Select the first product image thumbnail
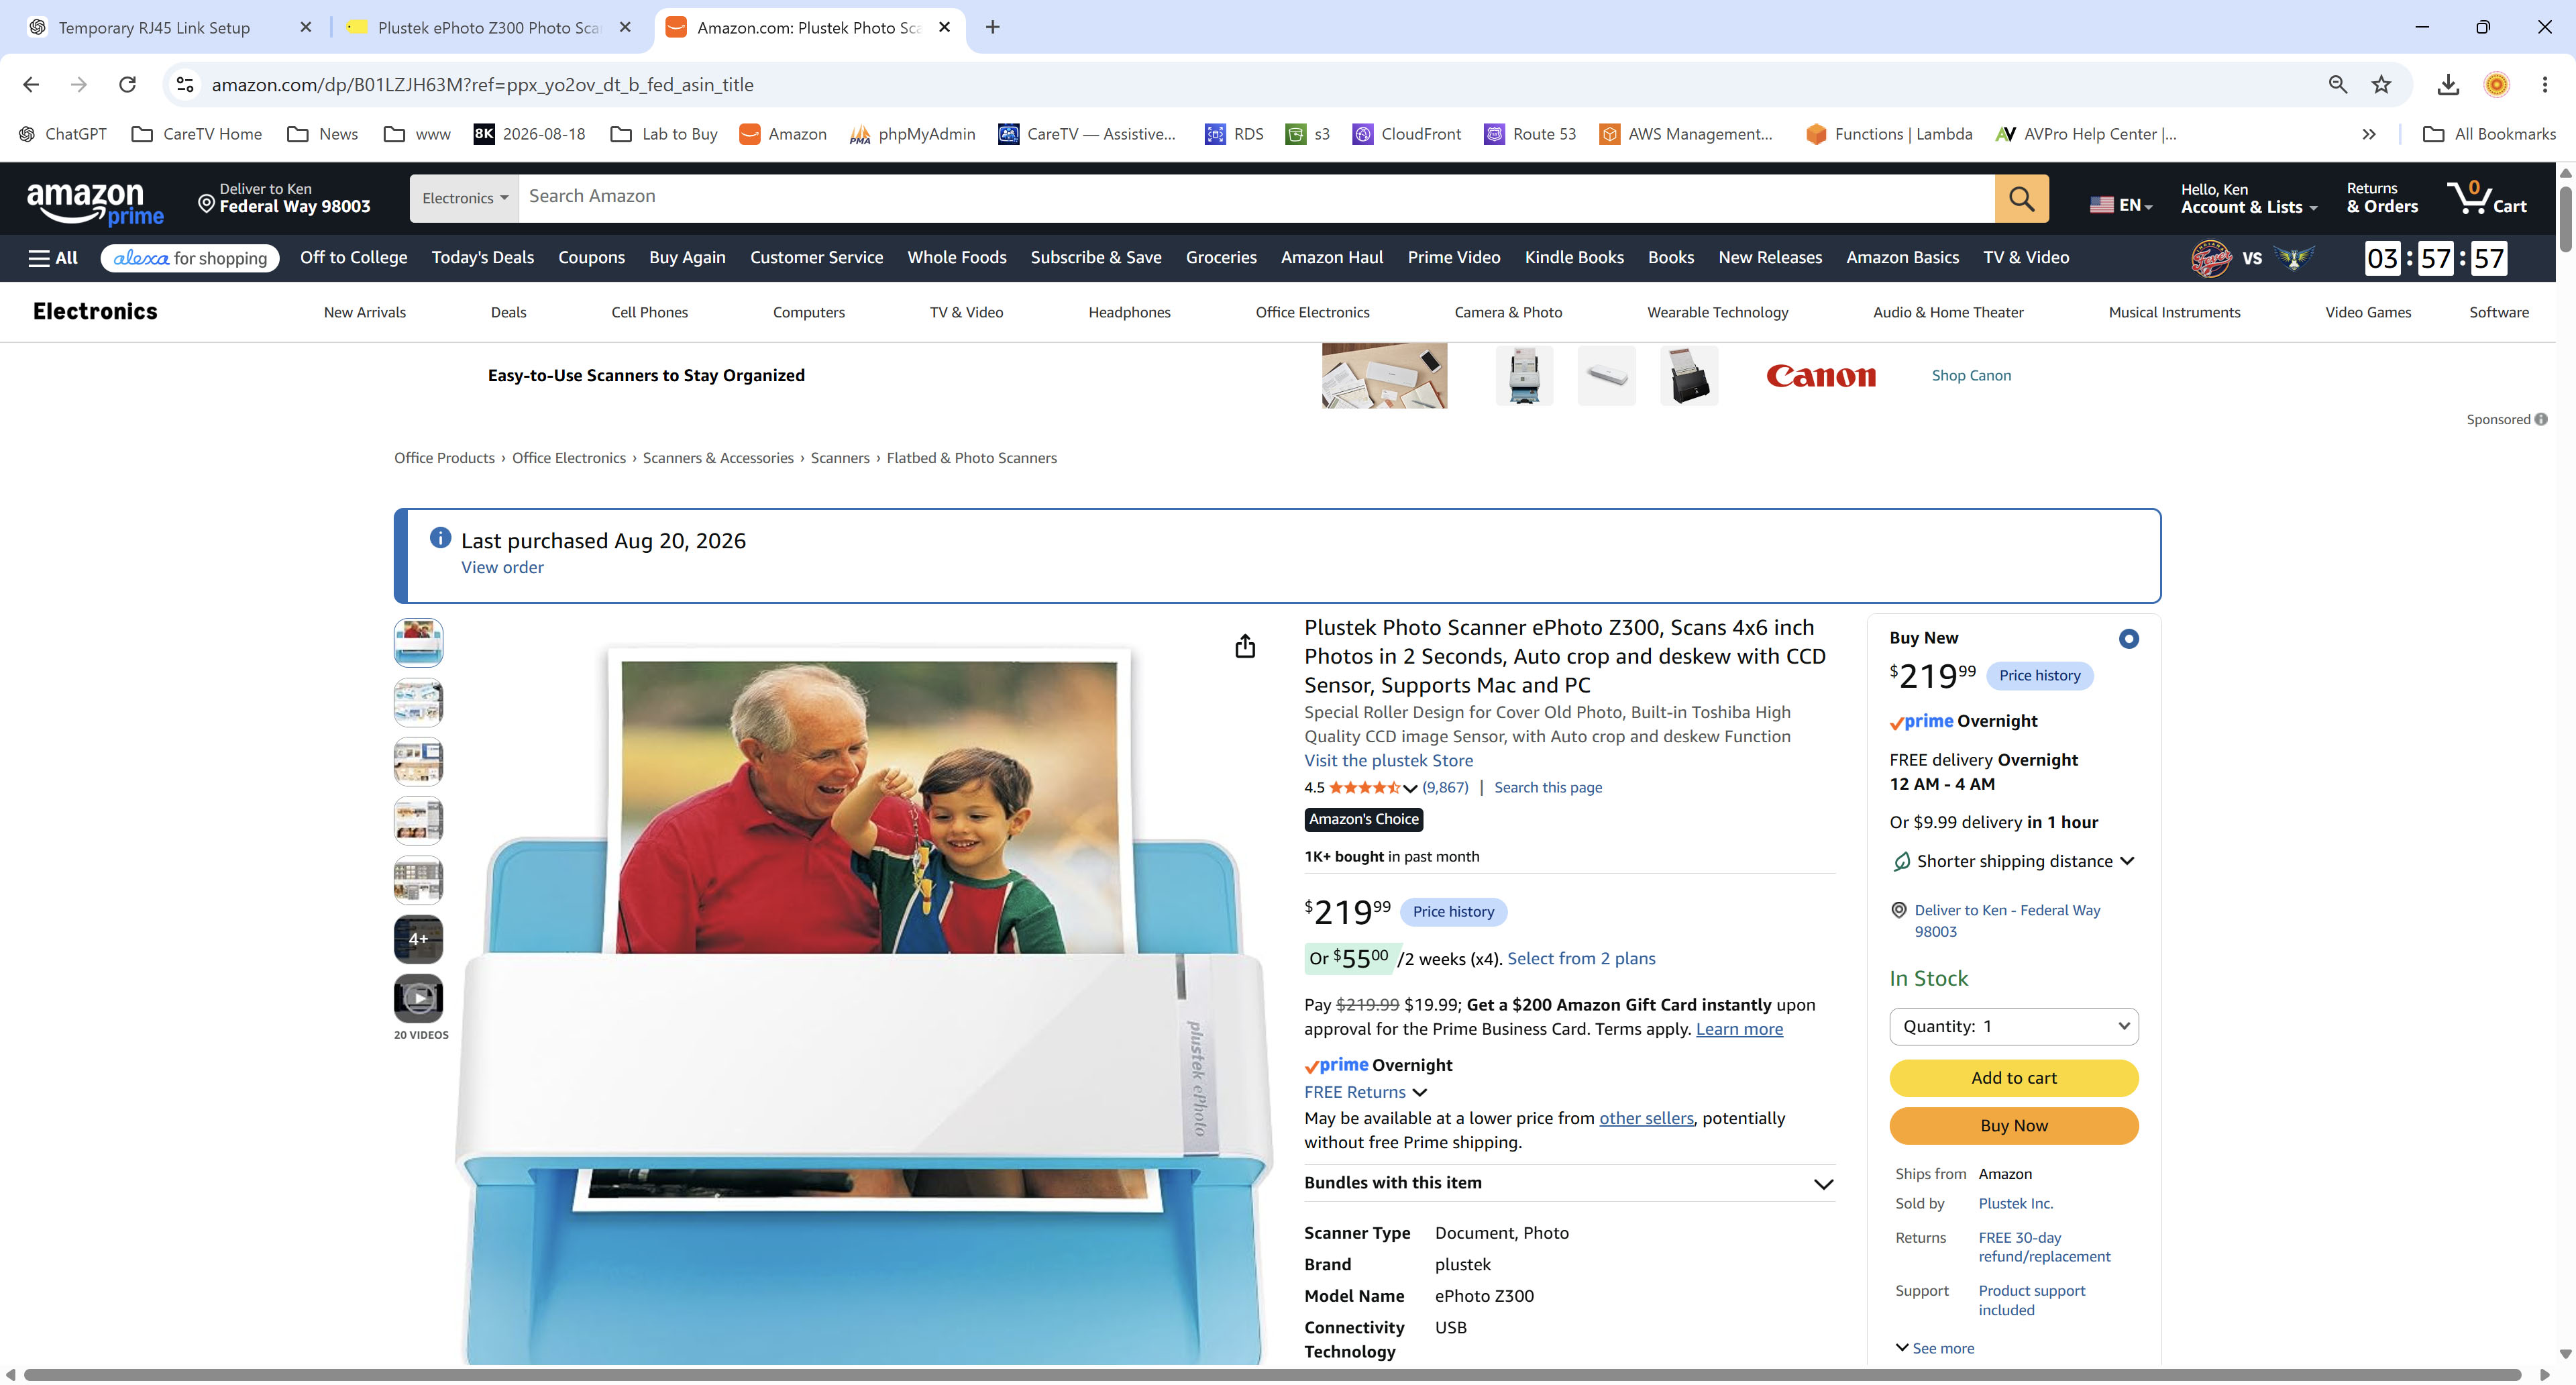 [418, 642]
